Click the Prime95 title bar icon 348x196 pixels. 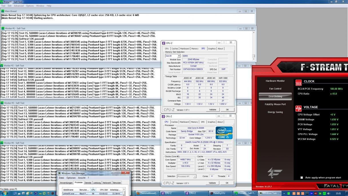[2, 2]
